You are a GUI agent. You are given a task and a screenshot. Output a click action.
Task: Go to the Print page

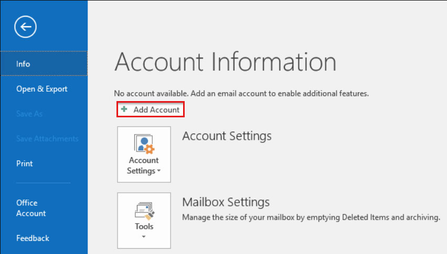pyautogui.click(x=25, y=163)
